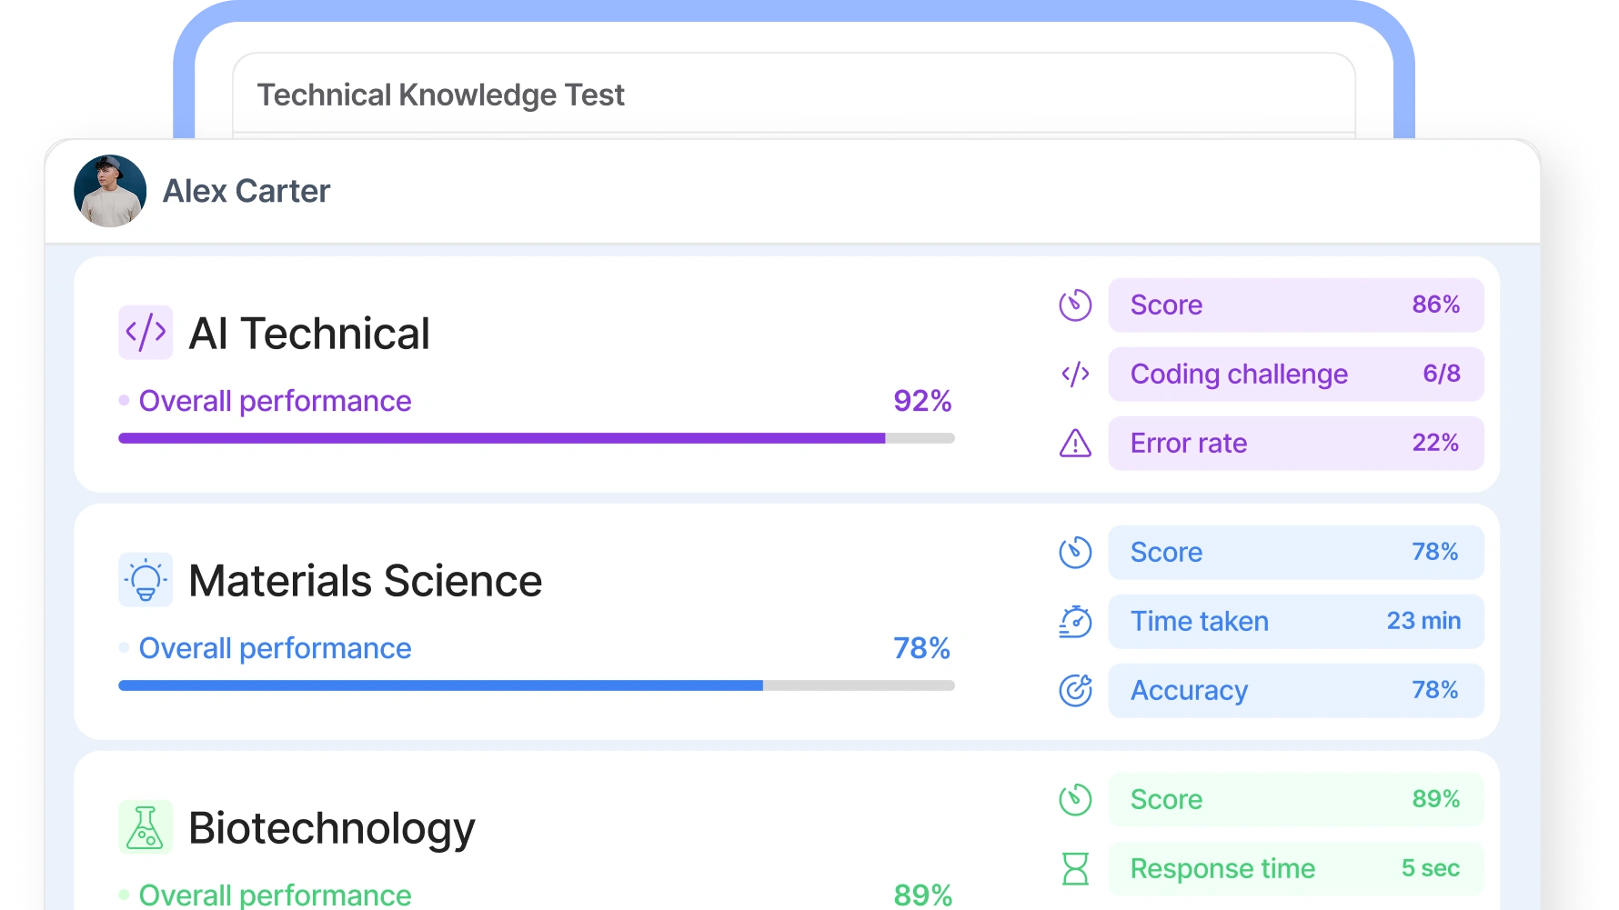Click the Response time hourglass icon

point(1075,868)
